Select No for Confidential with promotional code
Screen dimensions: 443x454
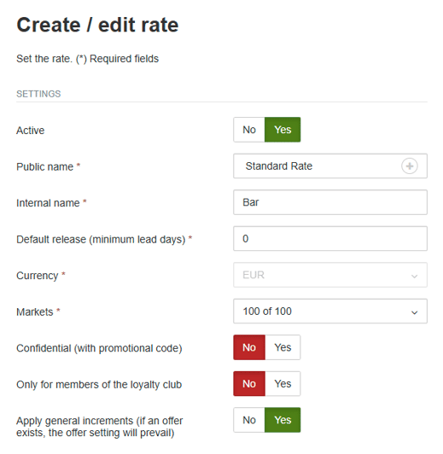pyautogui.click(x=249, y=347)
